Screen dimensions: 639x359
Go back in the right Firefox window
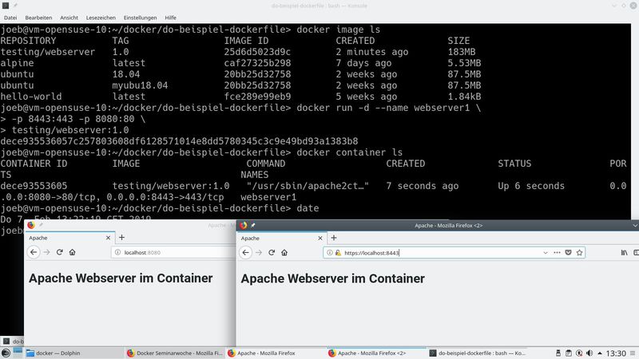coord(247,252)
